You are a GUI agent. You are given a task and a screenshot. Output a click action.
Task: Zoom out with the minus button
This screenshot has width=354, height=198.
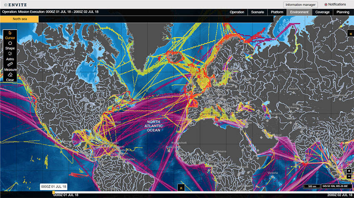point(349,176)
